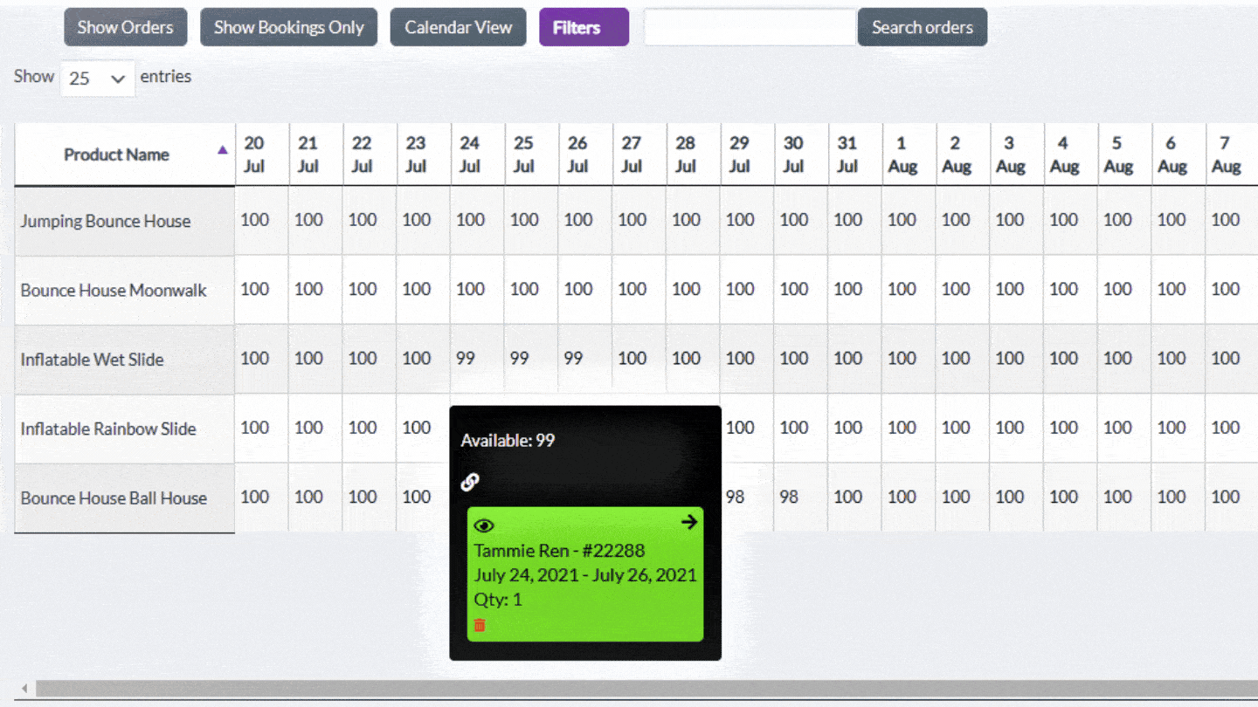Open the entries count dropdown showing 25

(98, 79)
